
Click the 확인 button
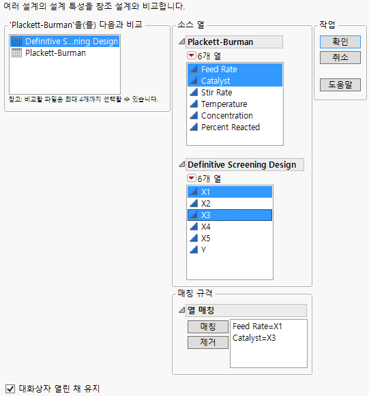(x=340, y=42)
